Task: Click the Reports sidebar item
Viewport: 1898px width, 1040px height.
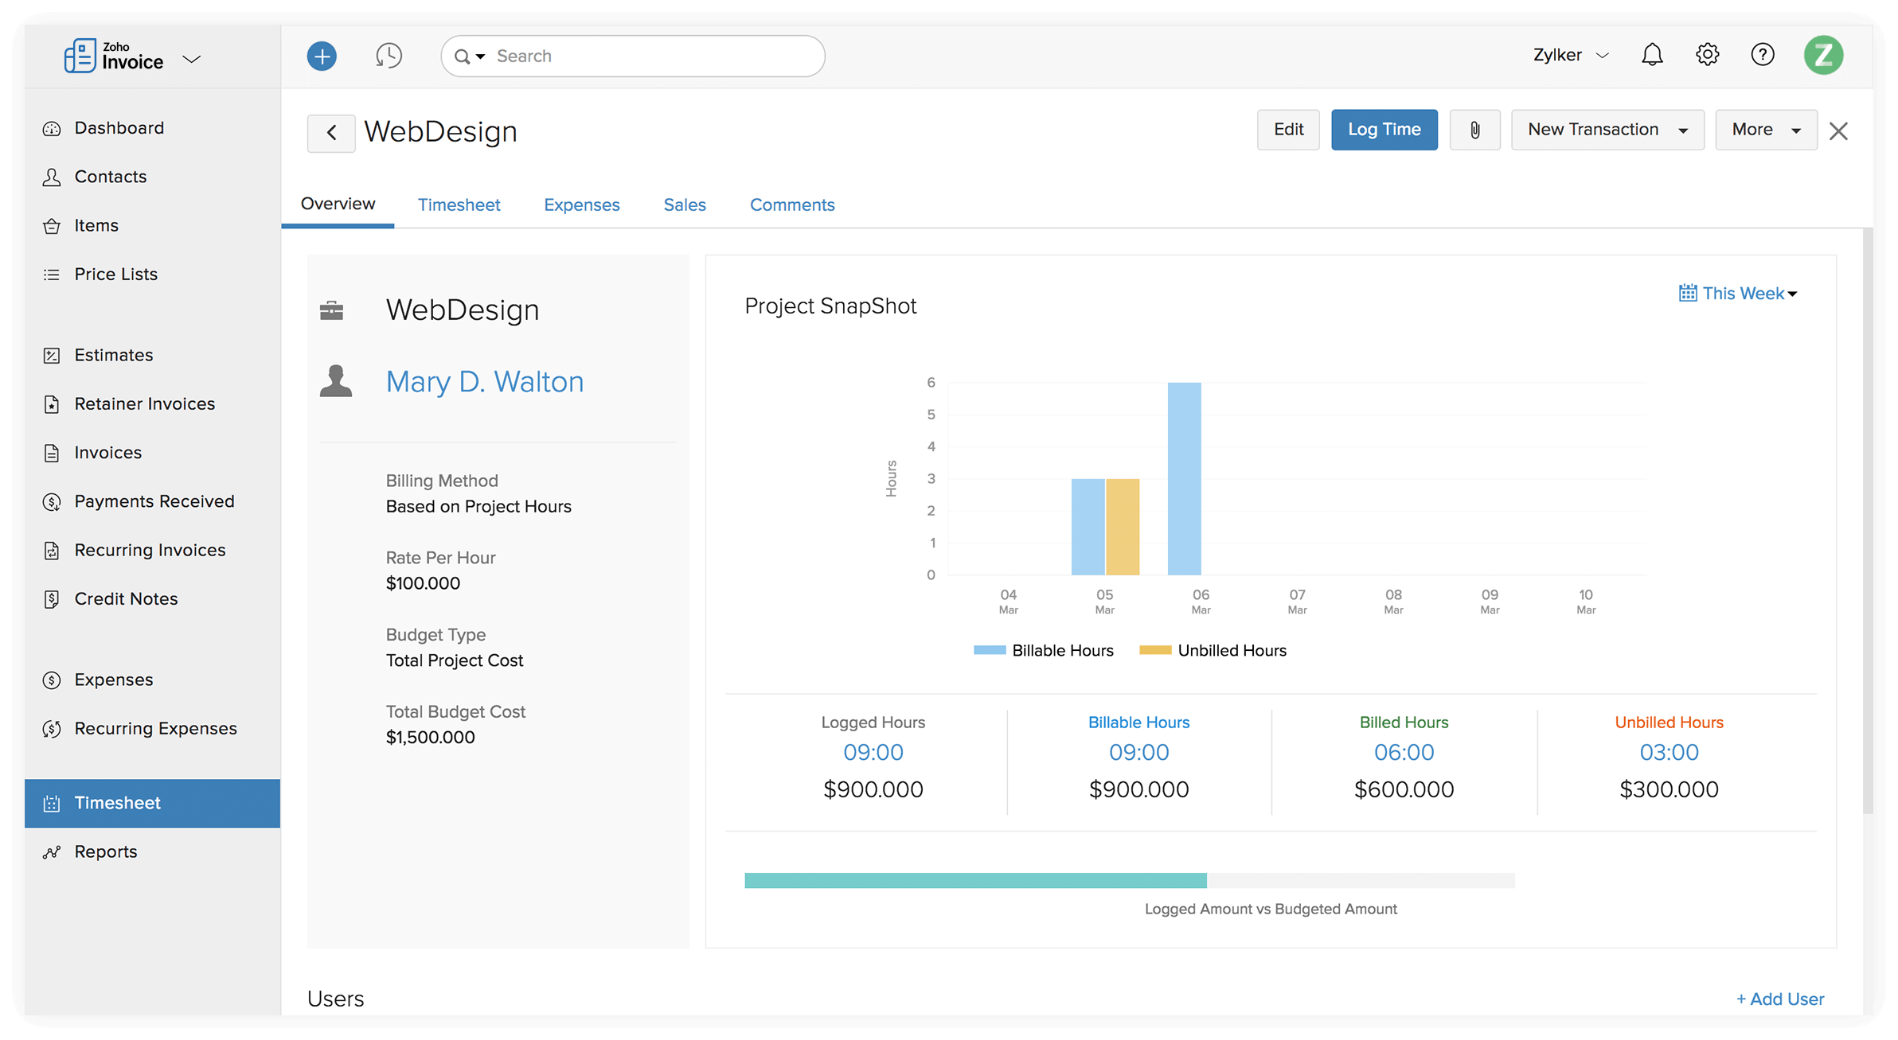Action: (105, 851)
